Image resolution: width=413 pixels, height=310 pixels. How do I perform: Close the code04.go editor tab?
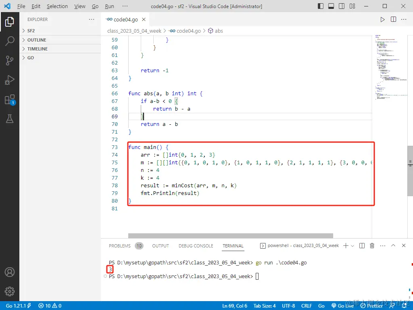[144, 19]
